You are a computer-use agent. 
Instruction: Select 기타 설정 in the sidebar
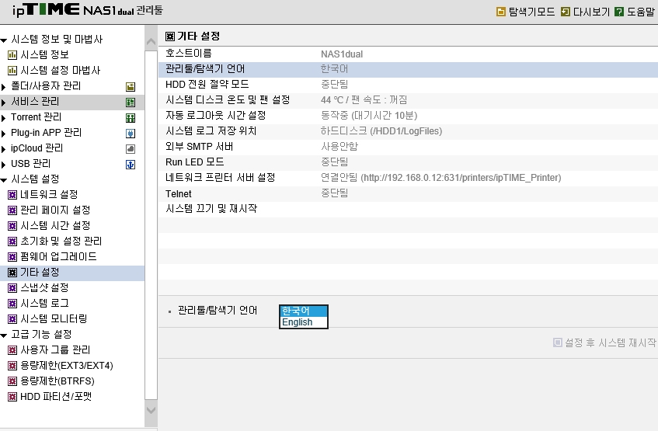pyautogui.click(x=72, y=273)
